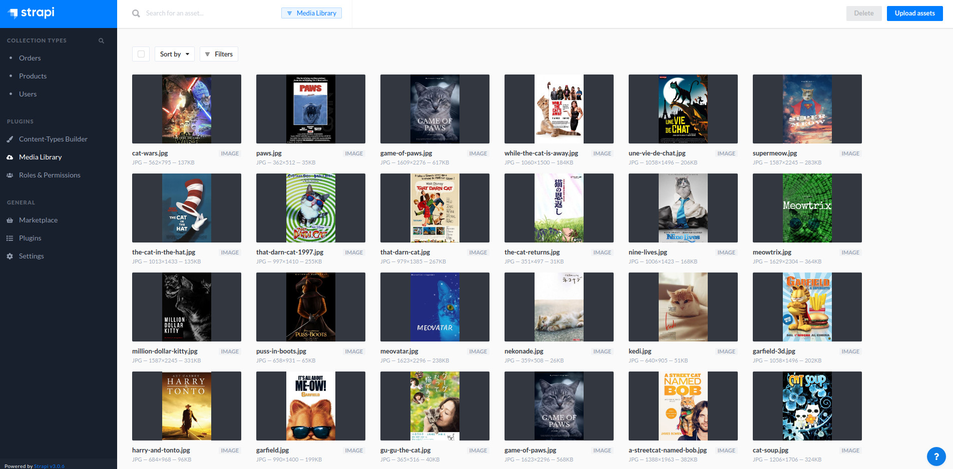
Task: Click the Plugins list icon
Action: pos(10,238)
